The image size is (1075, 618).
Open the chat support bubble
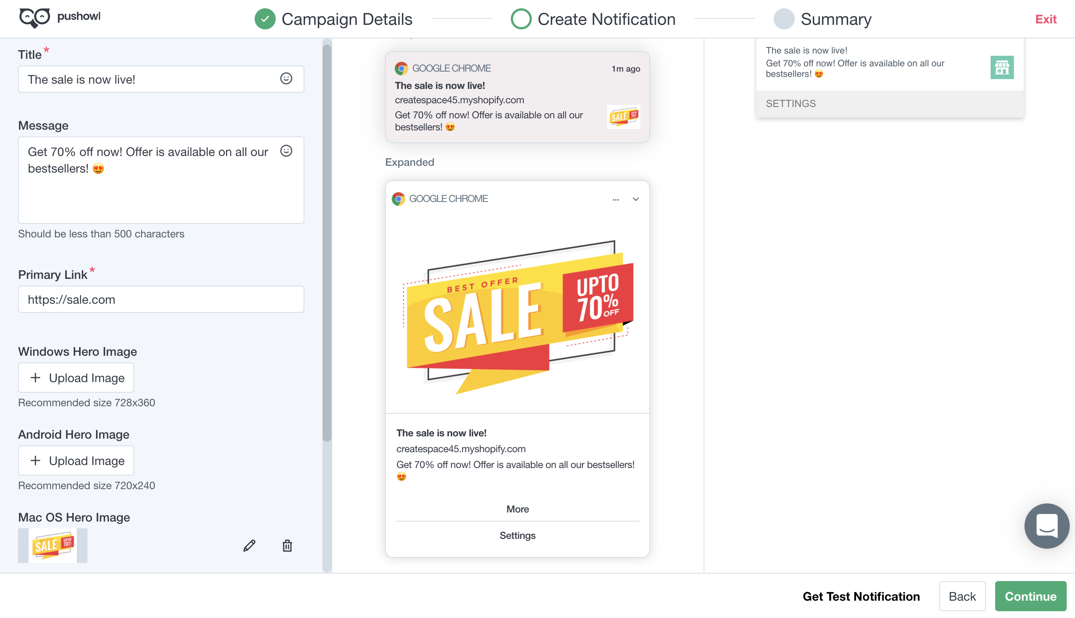pyautogui.click(x=1047, y=526)
